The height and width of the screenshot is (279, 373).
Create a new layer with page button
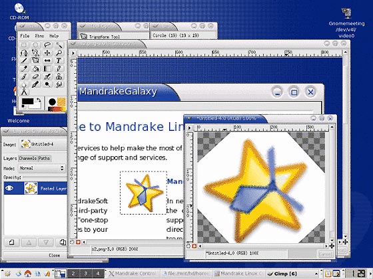click(12, 242)
